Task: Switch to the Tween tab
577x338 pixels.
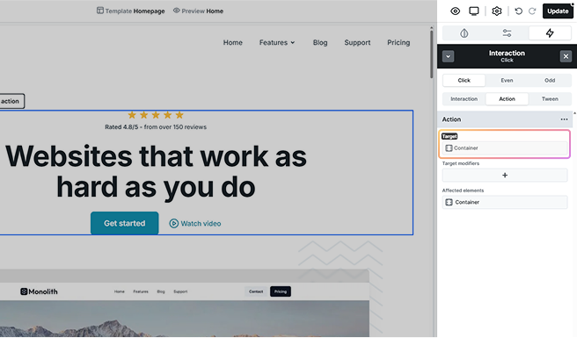Action: (550, 99)
